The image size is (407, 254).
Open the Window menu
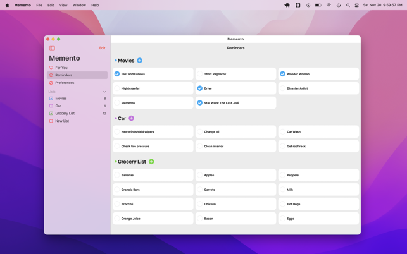[79, 5]
